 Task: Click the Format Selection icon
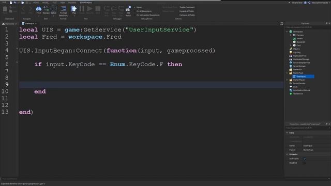point(63,9)
